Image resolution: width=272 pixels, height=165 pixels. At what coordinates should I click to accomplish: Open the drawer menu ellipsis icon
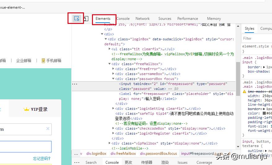77,163
